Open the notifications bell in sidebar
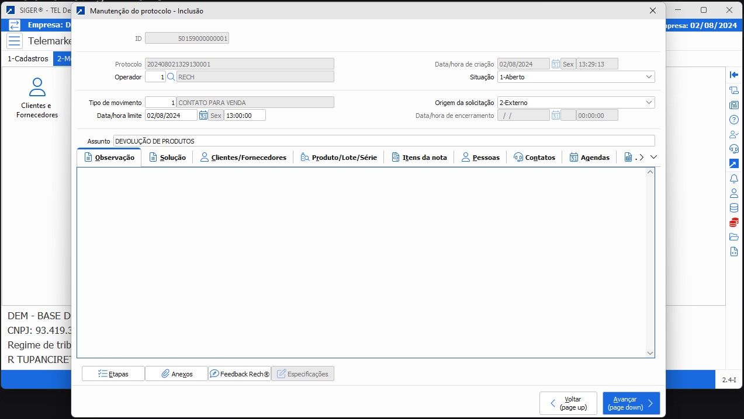The width and height of the screenshot is (744, 419). tap(734, 179)
